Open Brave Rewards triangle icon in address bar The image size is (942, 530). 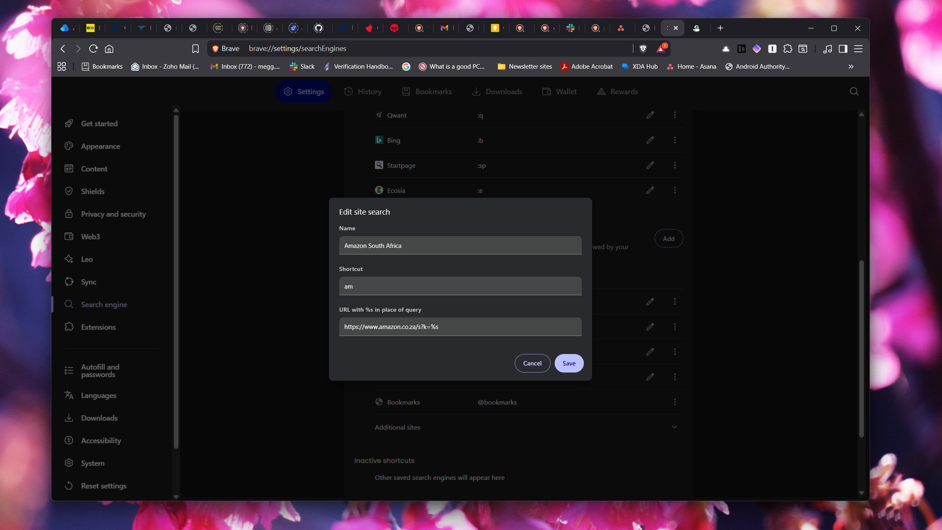(661, 49)
